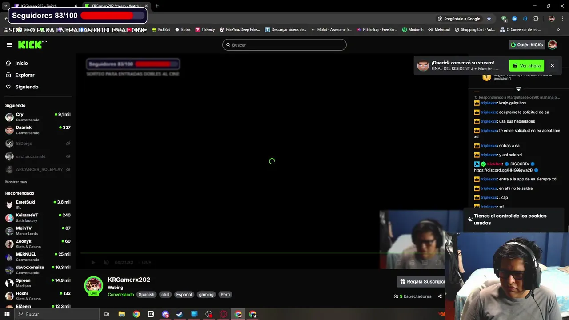The image size is (569, 320).
Task: Select the gaming tag
Action: [206, 295]
